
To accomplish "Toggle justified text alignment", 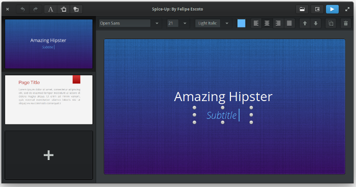I will [x=289, y=23].
